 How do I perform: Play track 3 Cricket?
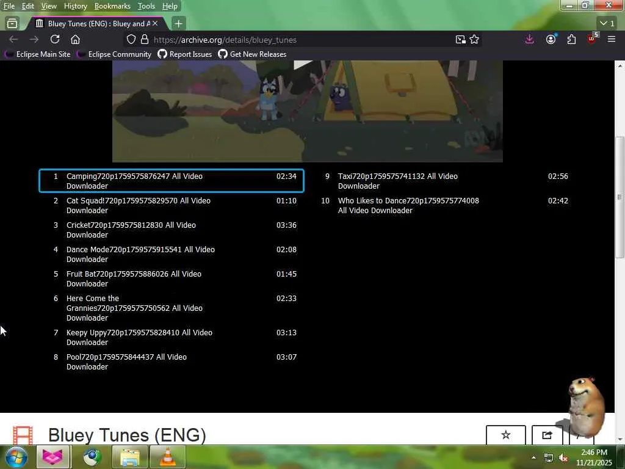pyautogui.click(x=172, y=230)
